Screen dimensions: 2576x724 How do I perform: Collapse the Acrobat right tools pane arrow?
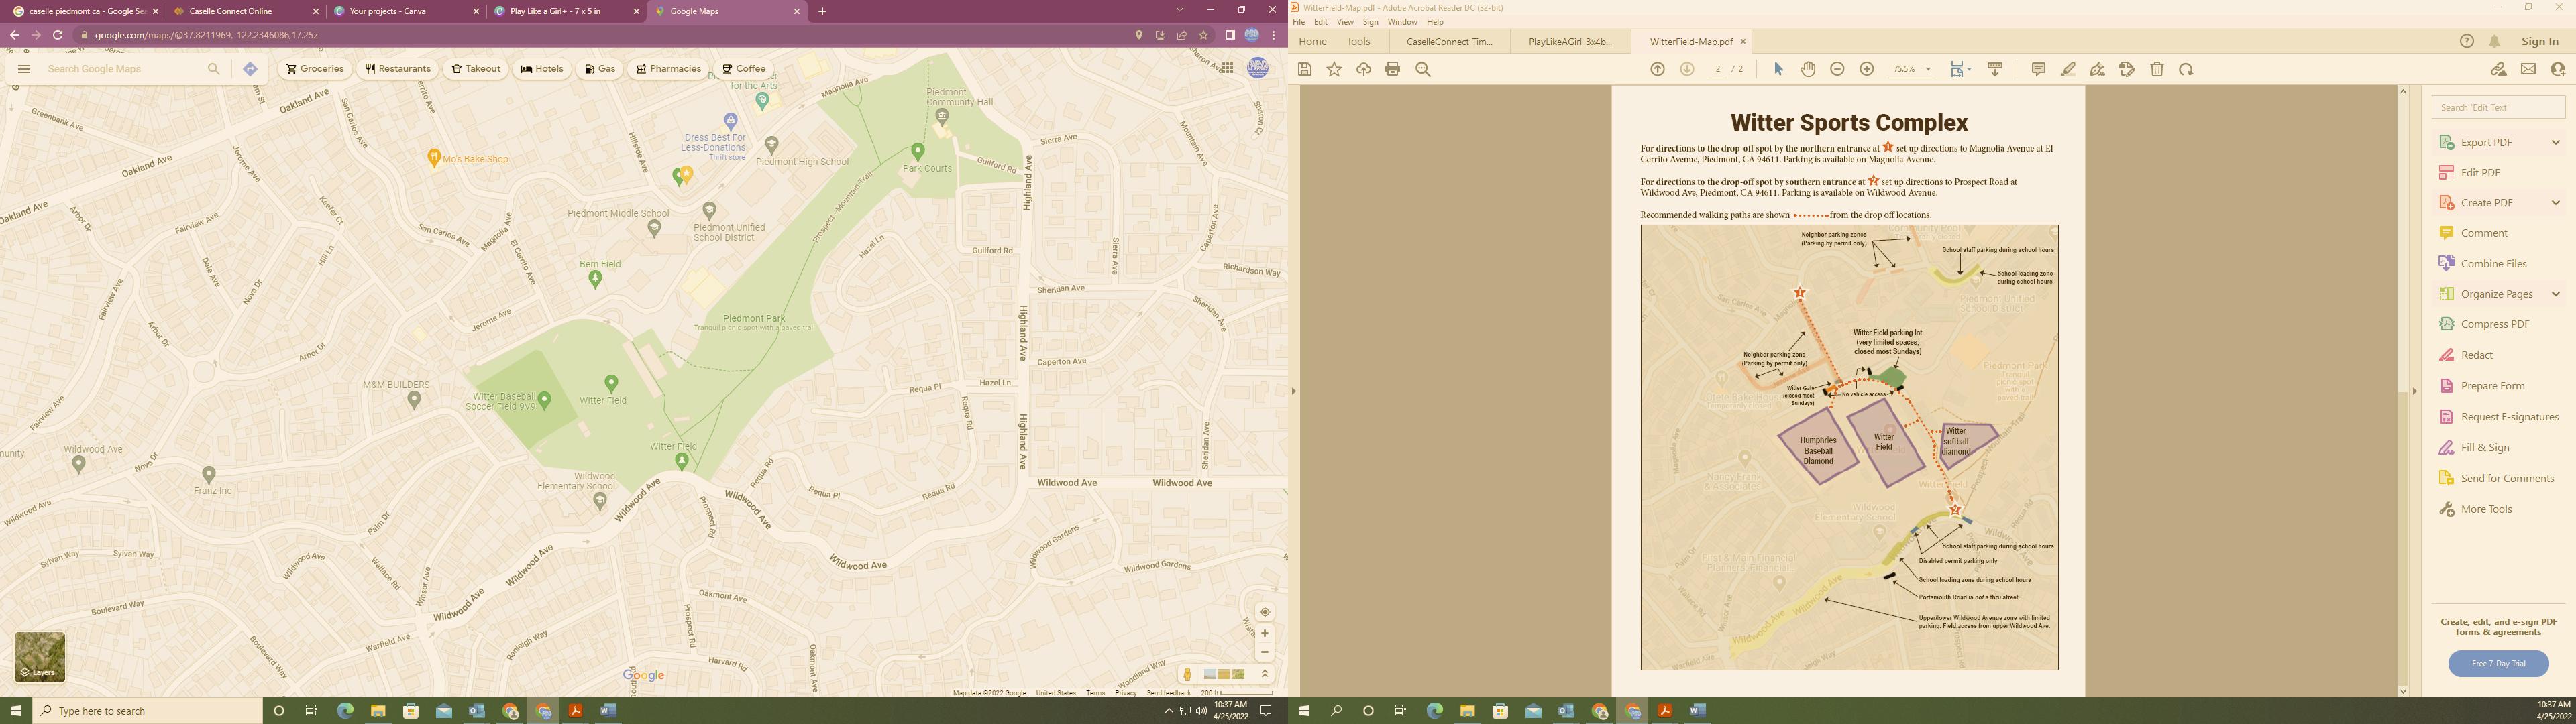[2414, 391]
